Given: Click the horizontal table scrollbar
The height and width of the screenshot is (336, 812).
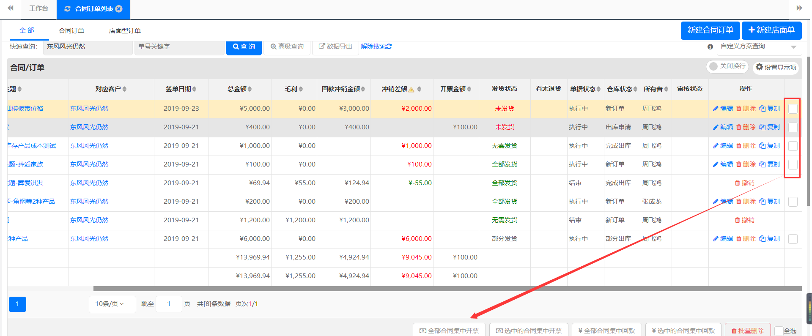Looking at the screenshot, I should (447, 289).
